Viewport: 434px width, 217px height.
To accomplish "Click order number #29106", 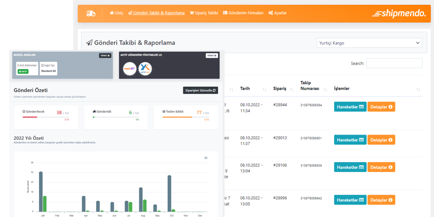I will pyautogui.click(x=280, y=165).
